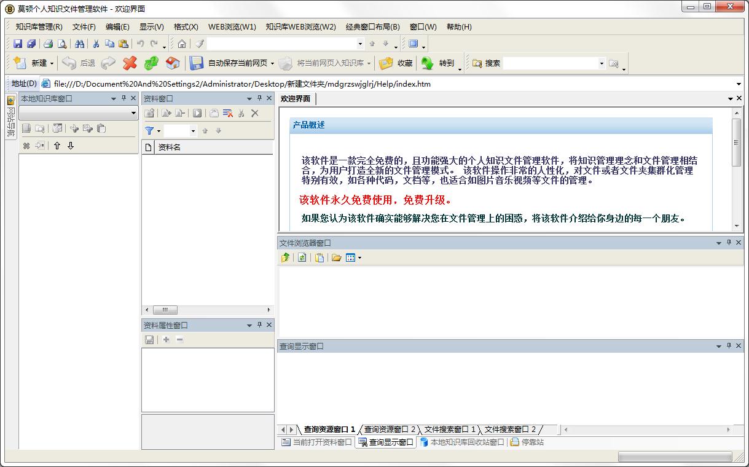
Task: Click the Refresh icon in 文件浏览器窗口
Action: tap(302, 257)
